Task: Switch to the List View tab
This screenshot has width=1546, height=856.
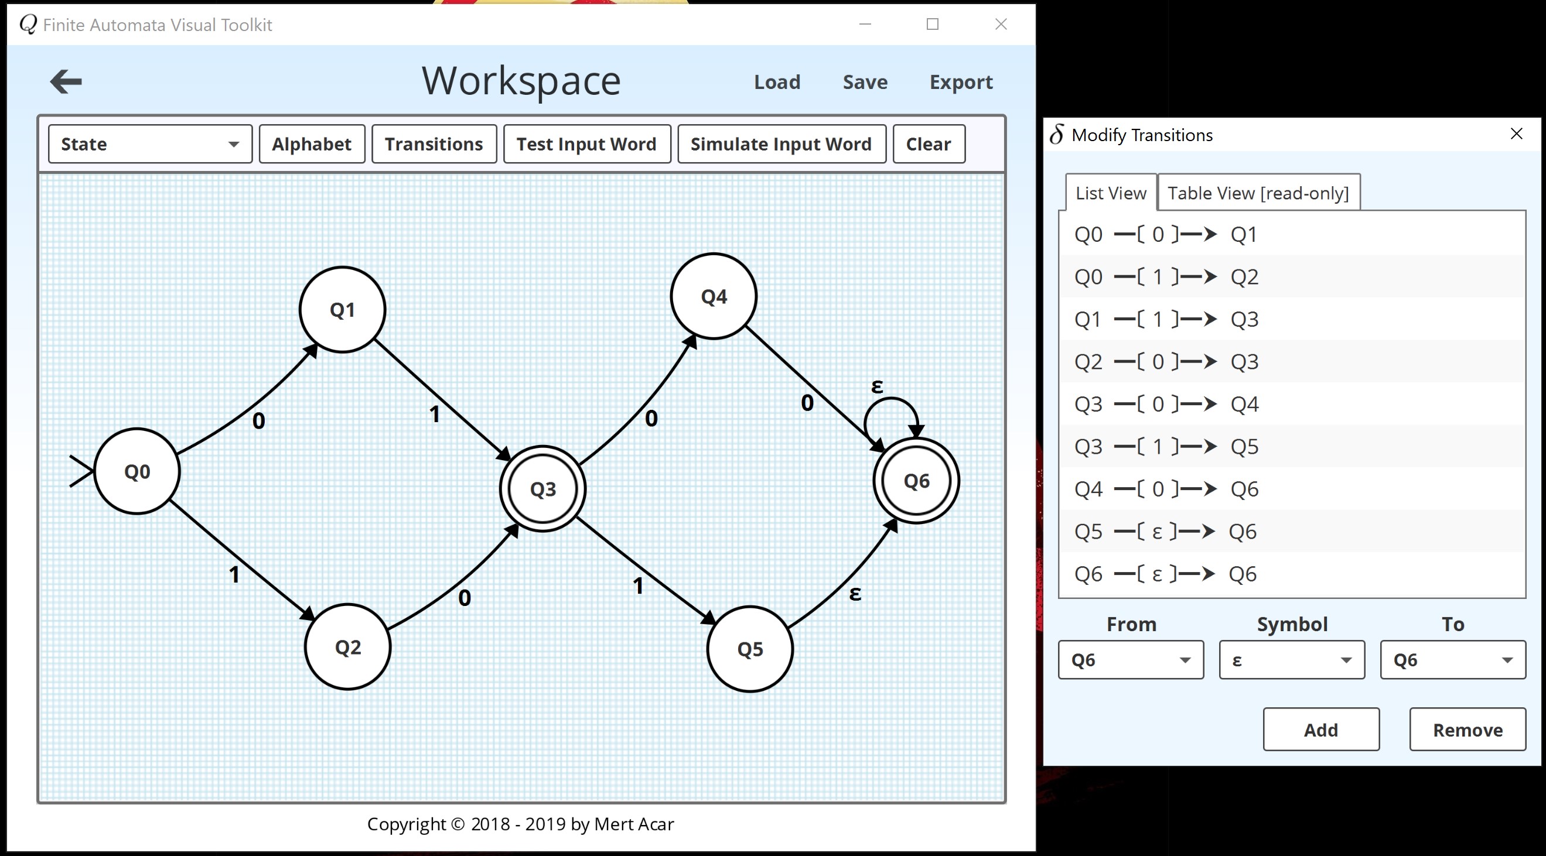Action: pos(1110,193)
